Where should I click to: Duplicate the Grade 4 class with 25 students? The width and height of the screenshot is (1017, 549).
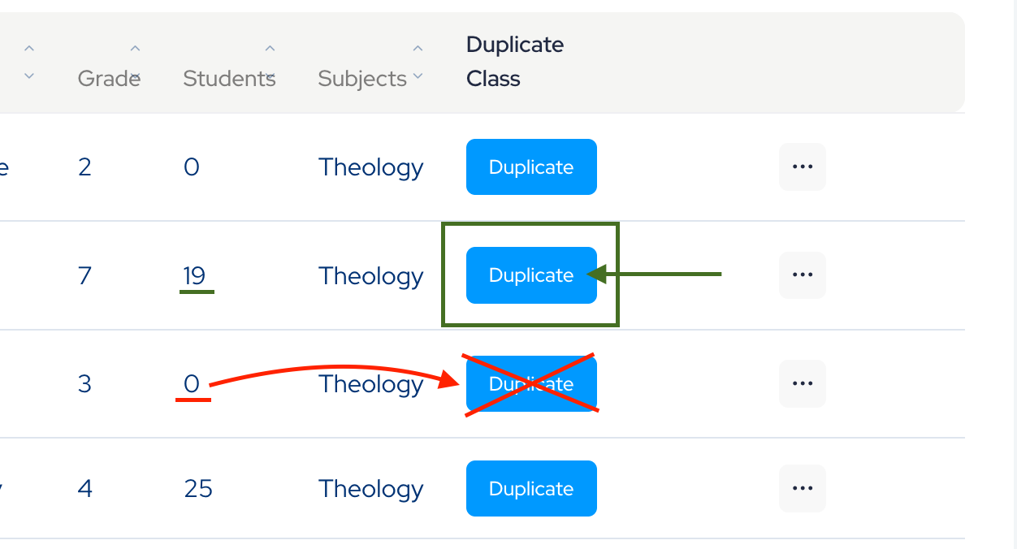coord(531,488)
